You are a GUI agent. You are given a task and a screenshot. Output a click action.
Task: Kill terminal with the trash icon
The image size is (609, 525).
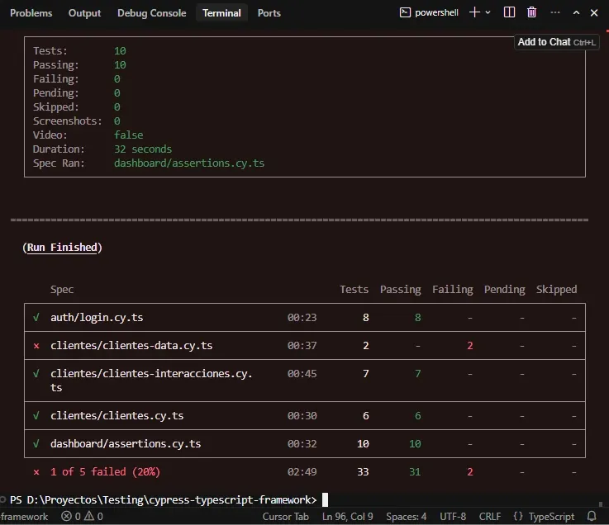(x=531, y=12)
